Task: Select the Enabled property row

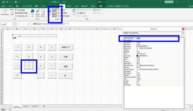Action: [154, 52]
